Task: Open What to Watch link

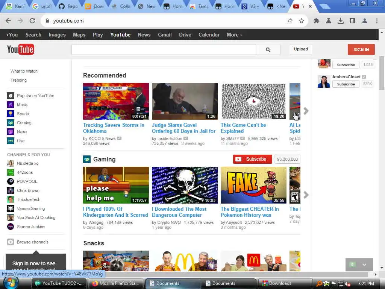Action: (x=24, y=71)
